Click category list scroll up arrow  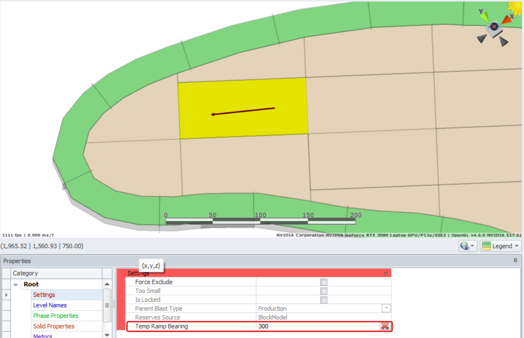click(107, 284)
